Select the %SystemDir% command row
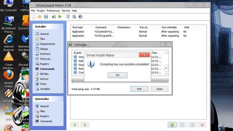233x131 pixels. click(x=138, y=32)
